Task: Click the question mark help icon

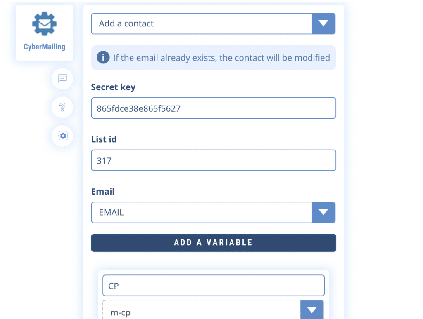Action: coord(62,107)
